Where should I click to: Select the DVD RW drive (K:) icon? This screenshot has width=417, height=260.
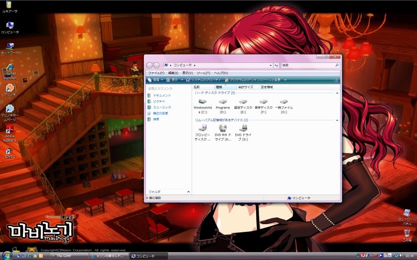(223, 132)
